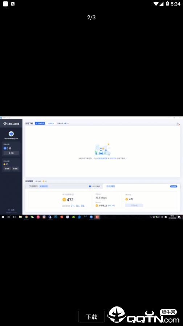Open WeChat from the Windows taskbar
183x326 pixels.
(32, 217)
